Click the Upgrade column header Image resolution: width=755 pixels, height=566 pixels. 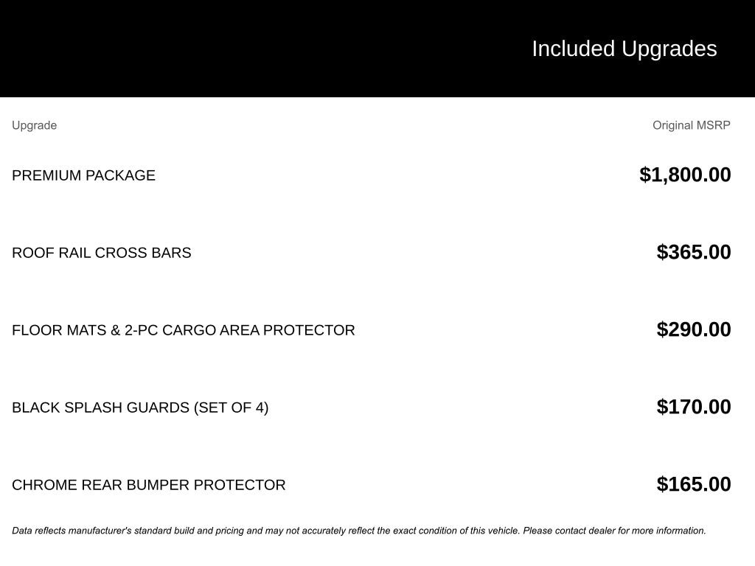(34, 125)
